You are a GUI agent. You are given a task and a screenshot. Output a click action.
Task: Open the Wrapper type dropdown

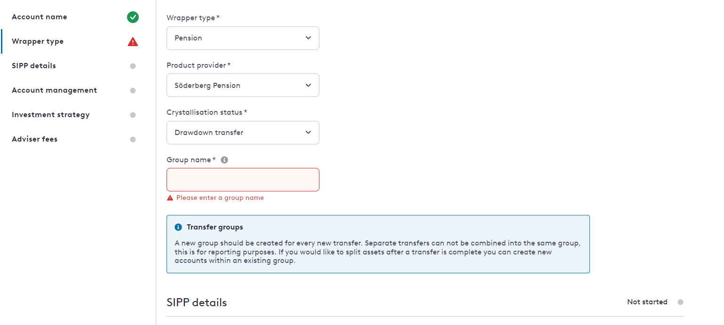(243, 38)
